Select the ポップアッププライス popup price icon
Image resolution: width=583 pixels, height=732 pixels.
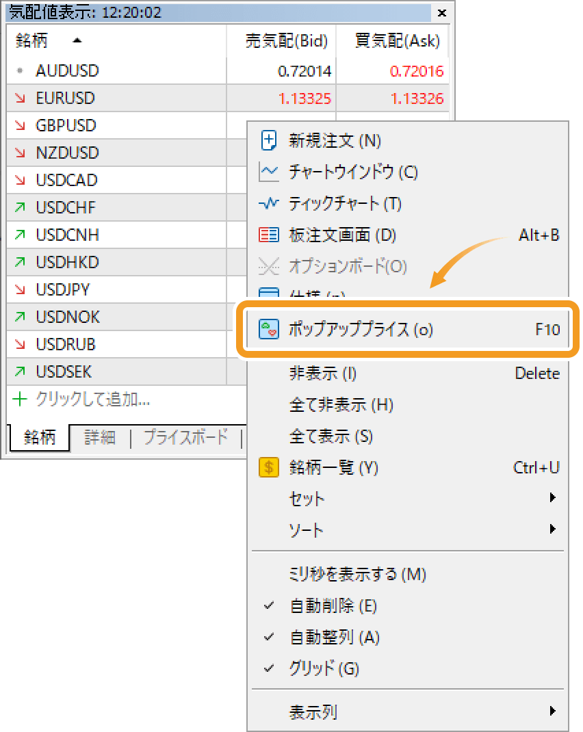pyautogui.click(x=265, y=329)
